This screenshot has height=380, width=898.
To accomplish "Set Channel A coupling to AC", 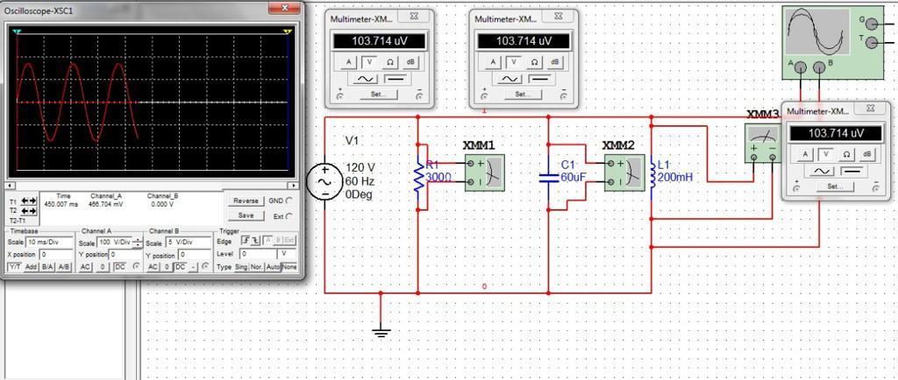I will click(x=85, y=267).
